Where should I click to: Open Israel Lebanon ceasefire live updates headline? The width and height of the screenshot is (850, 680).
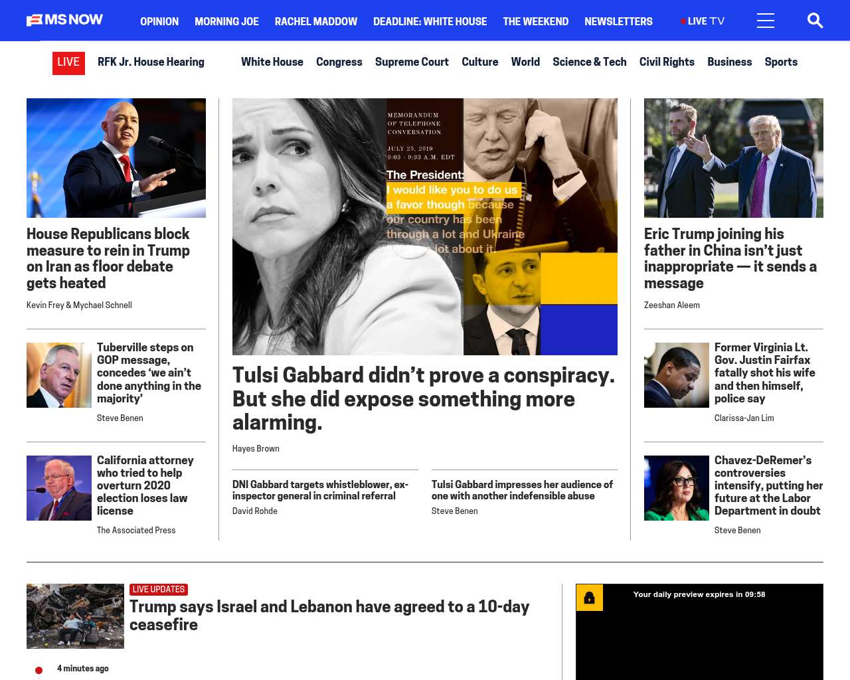[329, 615]
